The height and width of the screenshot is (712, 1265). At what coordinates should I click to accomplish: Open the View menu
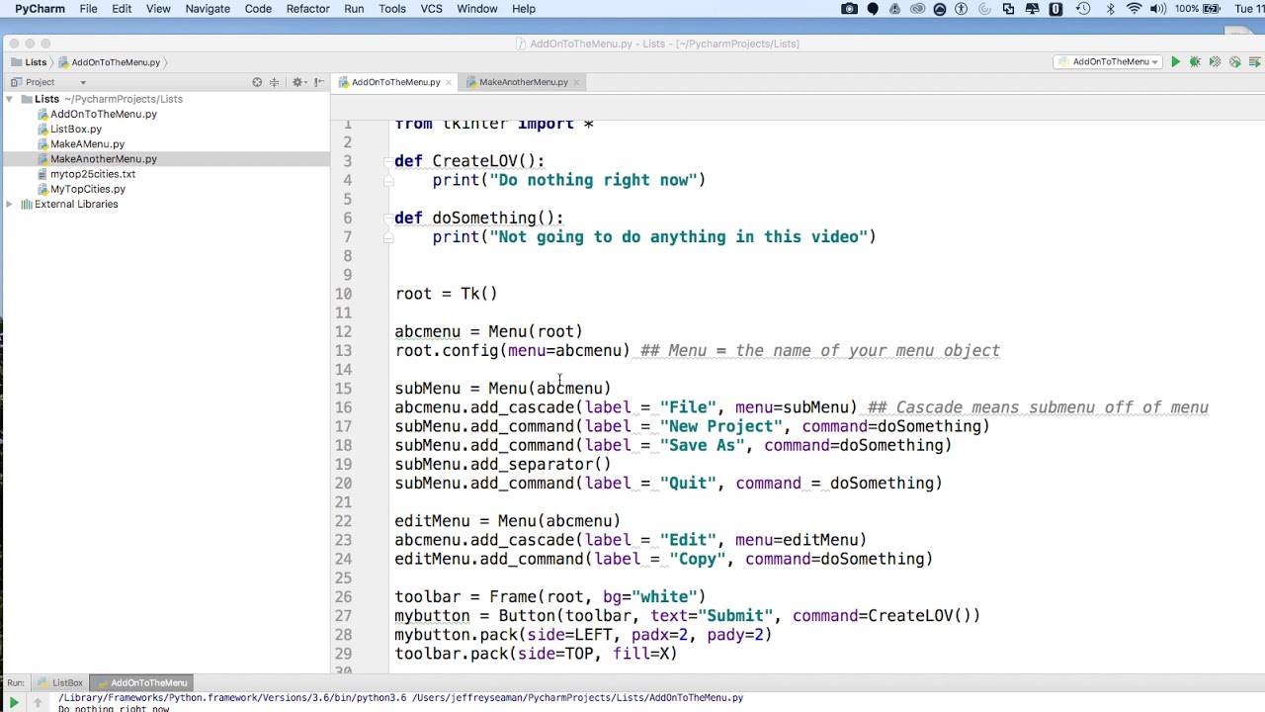[158, 9]
